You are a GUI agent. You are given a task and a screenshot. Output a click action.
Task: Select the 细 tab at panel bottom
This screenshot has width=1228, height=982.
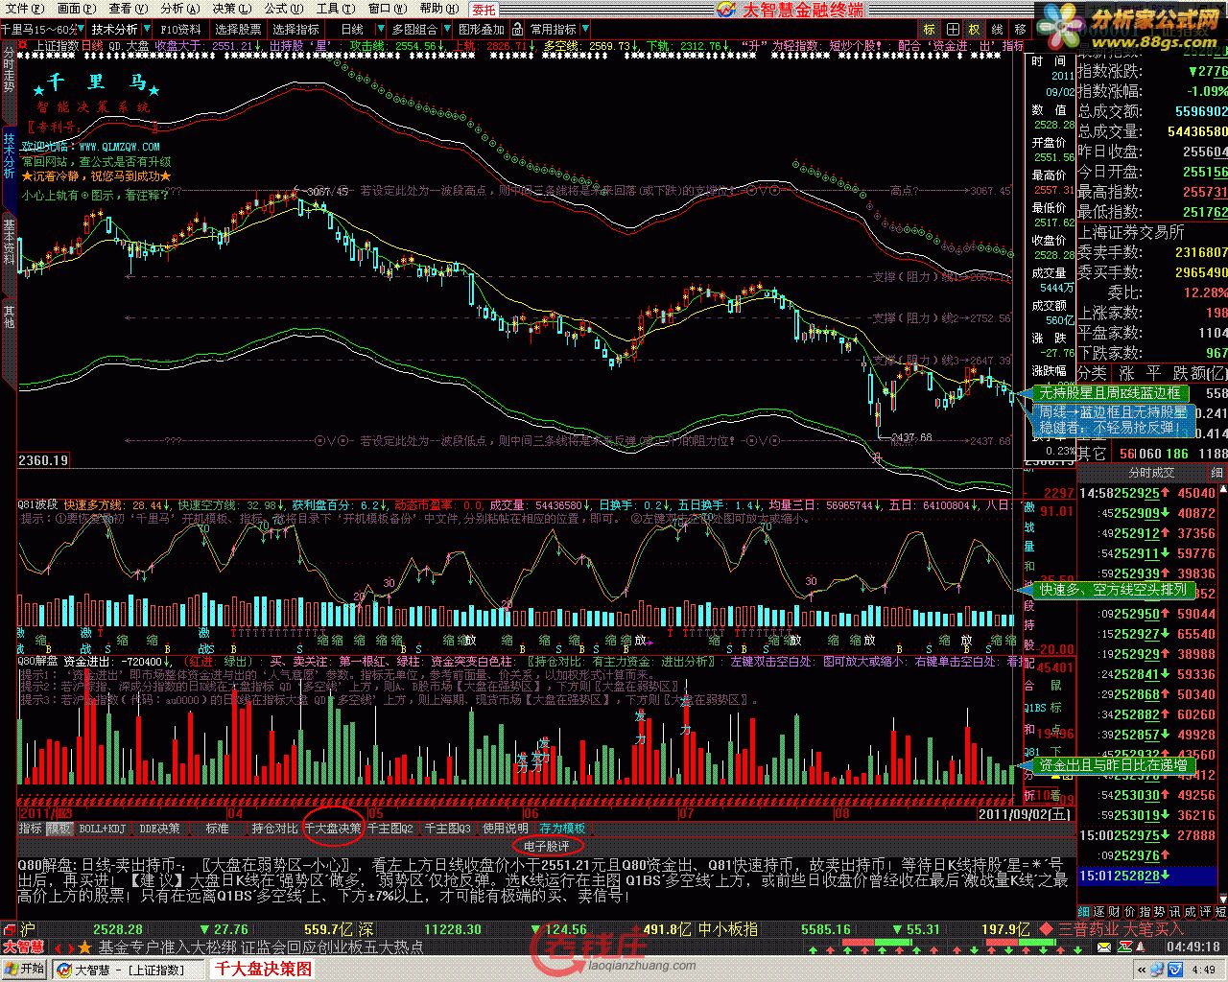tap(1084, 911)
